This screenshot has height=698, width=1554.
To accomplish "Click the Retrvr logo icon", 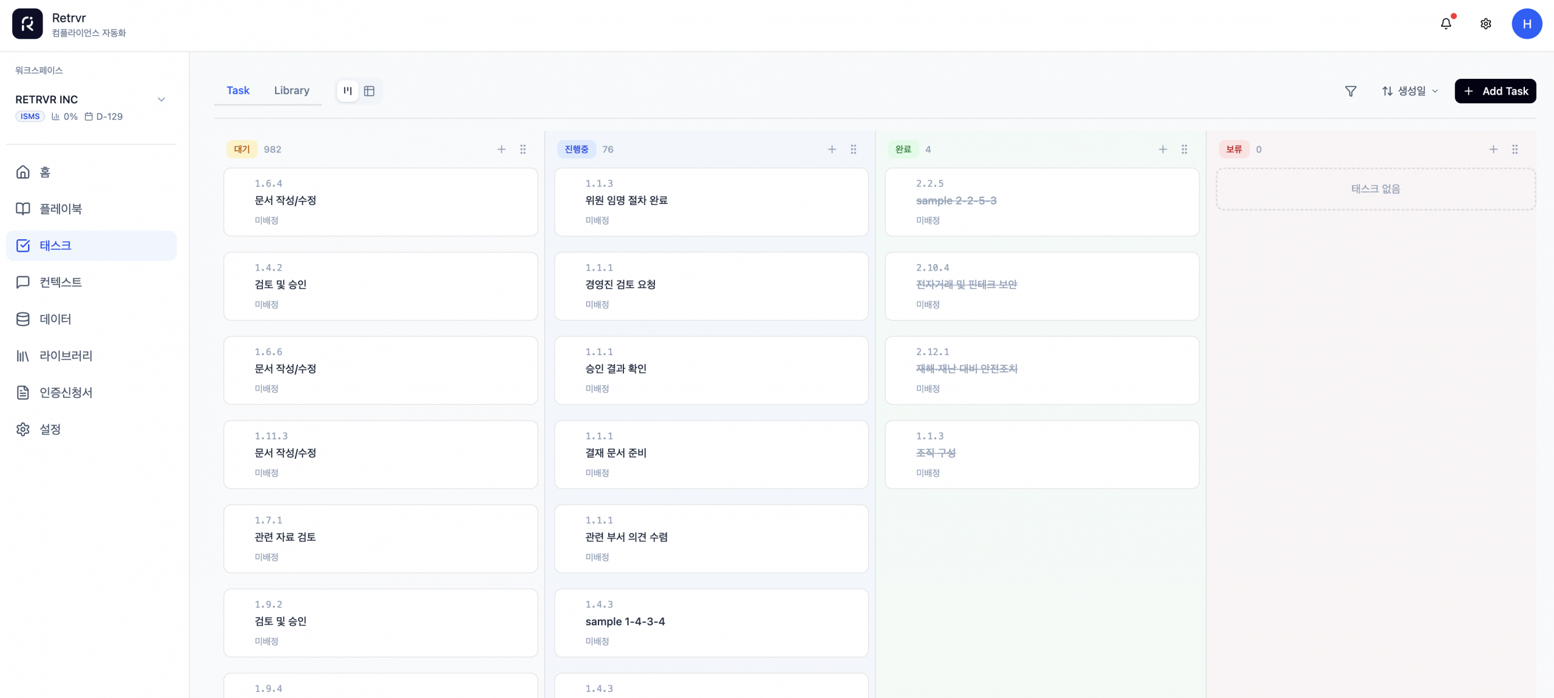I will tap(27, 24).
